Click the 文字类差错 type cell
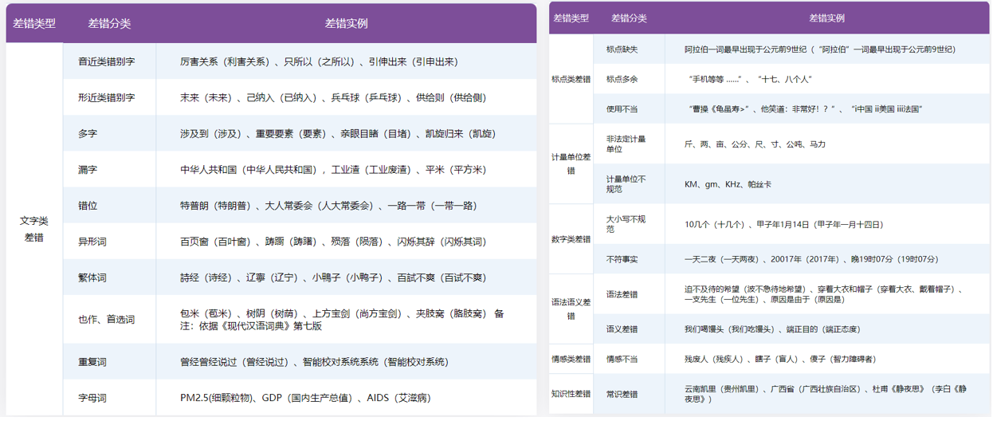Image resolution: width=993 pixels, height=421 pixels. pos(34,229)
